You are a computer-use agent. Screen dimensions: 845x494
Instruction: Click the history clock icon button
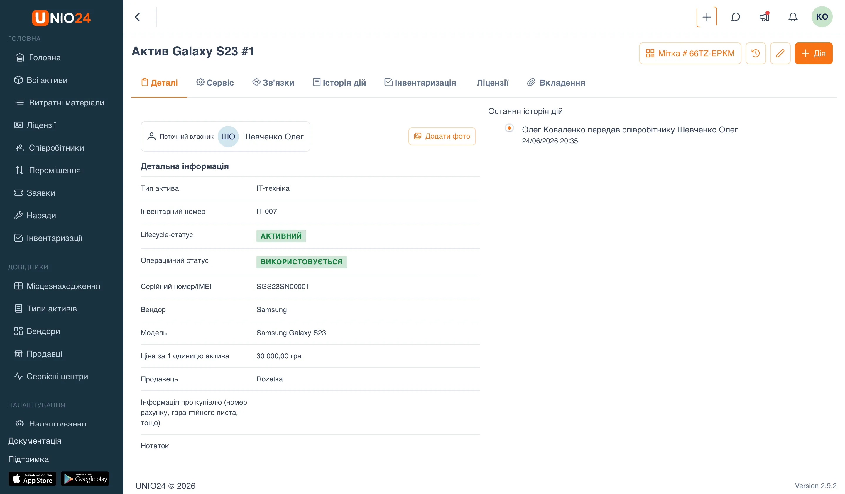pyautogui.click(x=756, y=53)
